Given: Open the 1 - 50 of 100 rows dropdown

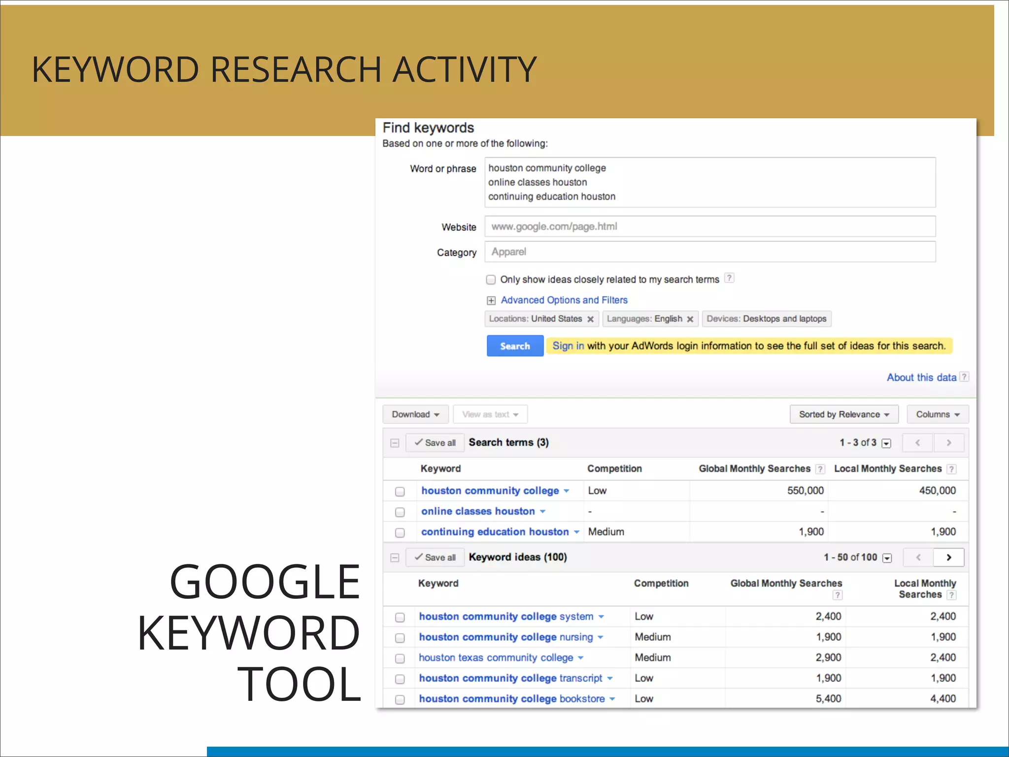Looking at the screenshot, I should coord(887,558).
